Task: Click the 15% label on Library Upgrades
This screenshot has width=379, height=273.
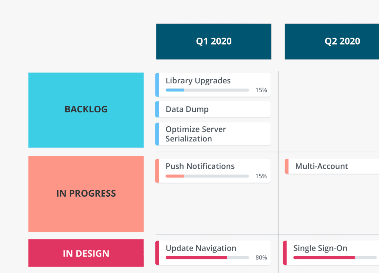Action: click(x=261, y=90)
